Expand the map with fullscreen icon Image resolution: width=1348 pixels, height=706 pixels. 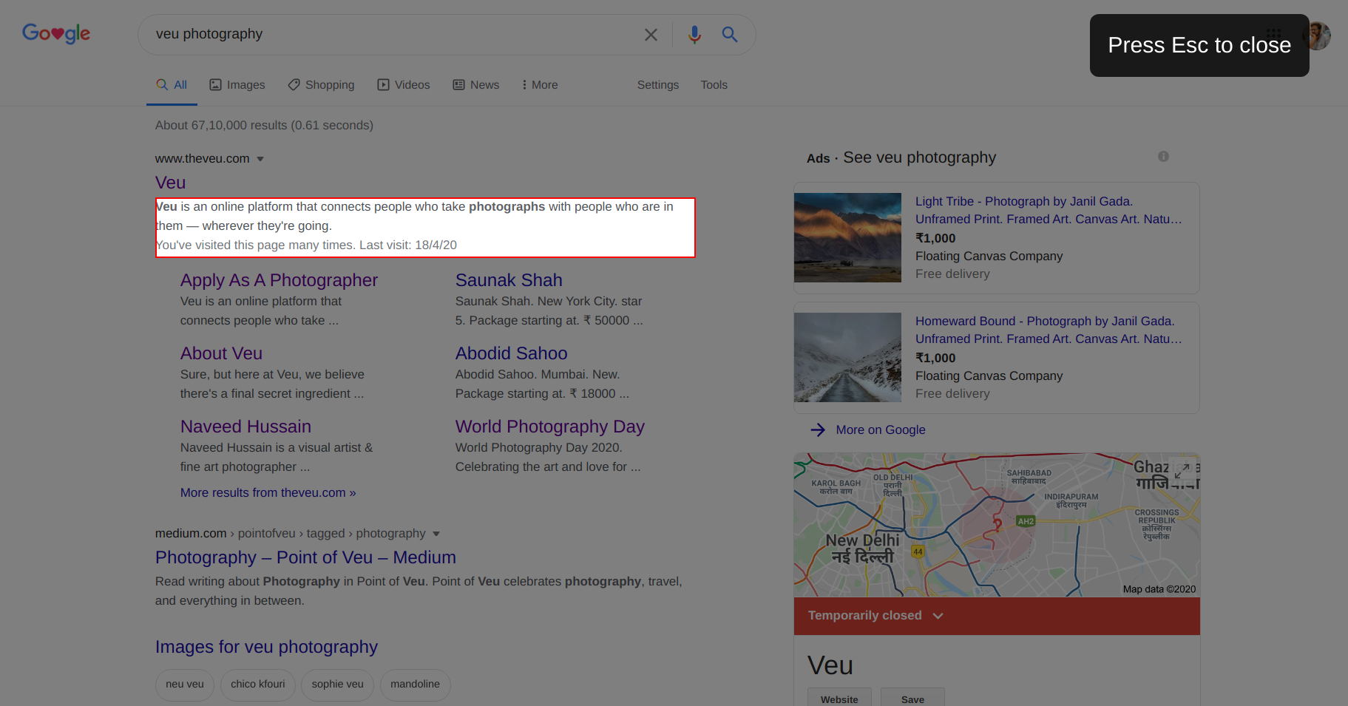coord(1182,470)
